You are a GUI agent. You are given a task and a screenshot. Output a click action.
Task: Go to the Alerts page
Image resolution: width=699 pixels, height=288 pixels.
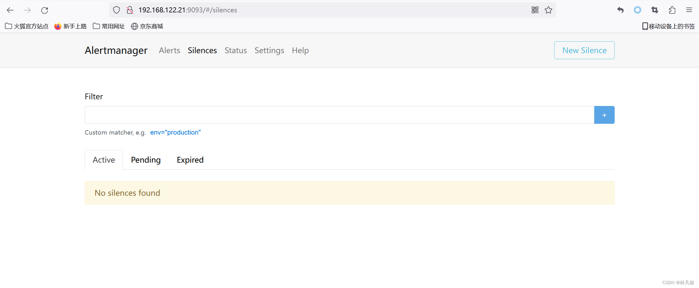(169, 50)
